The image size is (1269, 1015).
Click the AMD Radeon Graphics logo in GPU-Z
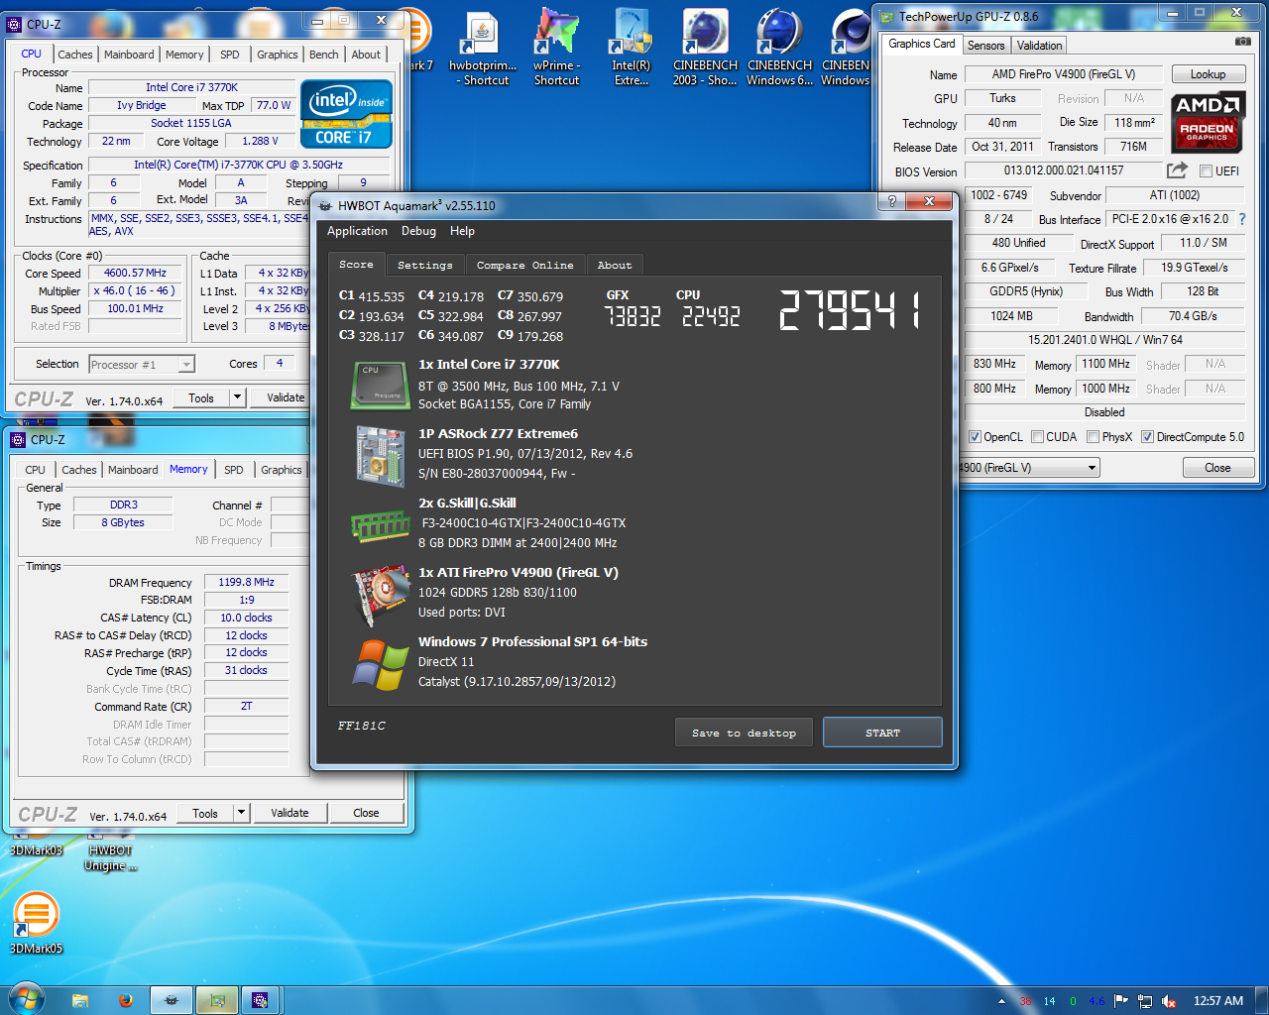coord(1207,124)
